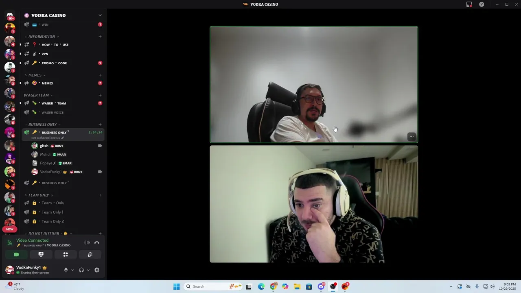Create a channel in BUSINESS ONLY category

tap(100, 125)
